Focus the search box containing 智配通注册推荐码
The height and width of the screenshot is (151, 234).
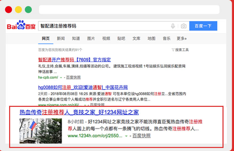click(x=114, y=26)
